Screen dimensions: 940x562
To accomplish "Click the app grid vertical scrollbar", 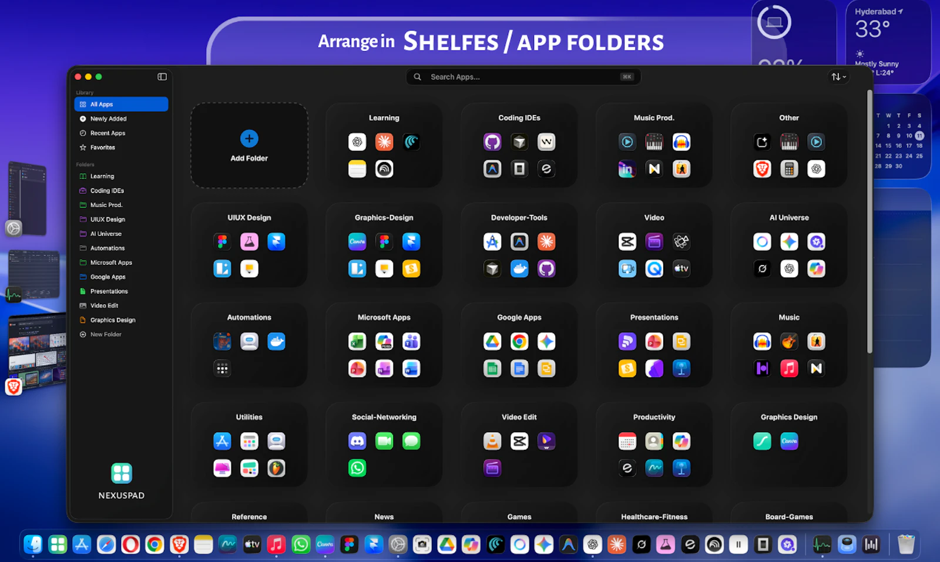I will point(869,222).
